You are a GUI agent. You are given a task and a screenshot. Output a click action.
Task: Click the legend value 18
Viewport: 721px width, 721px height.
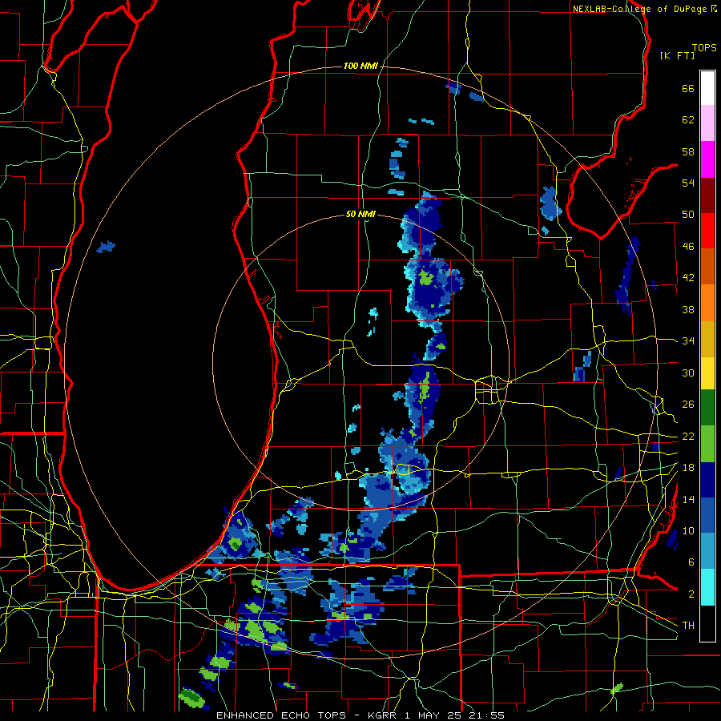coord(688,468)
